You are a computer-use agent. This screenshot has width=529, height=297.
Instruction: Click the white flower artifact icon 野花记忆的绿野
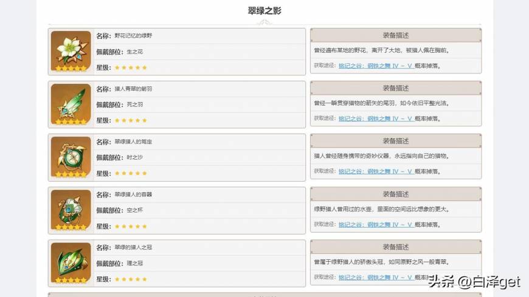(71, 51)
